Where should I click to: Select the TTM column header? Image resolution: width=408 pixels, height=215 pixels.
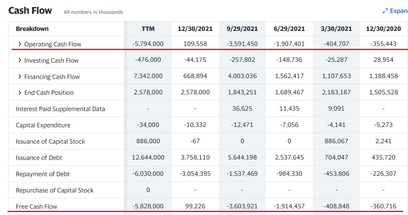pyautogui.click(x=148, y=28)
